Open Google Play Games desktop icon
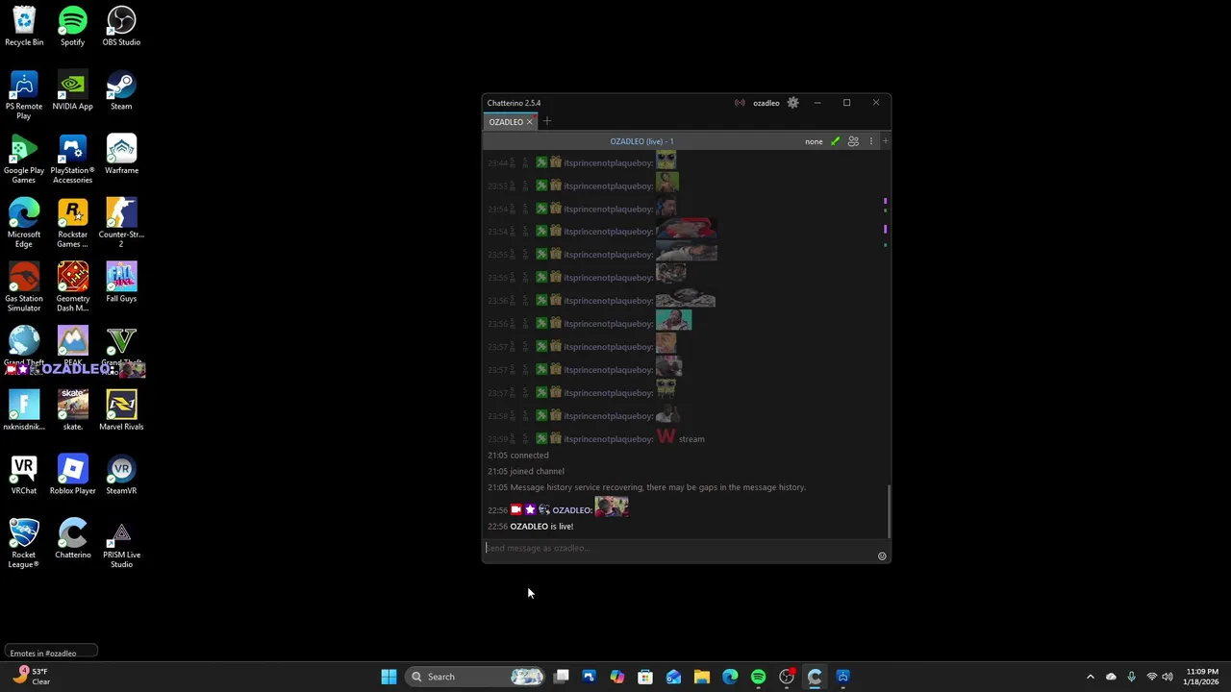This screenshot has height=692, width=1231. coord(24,159)
